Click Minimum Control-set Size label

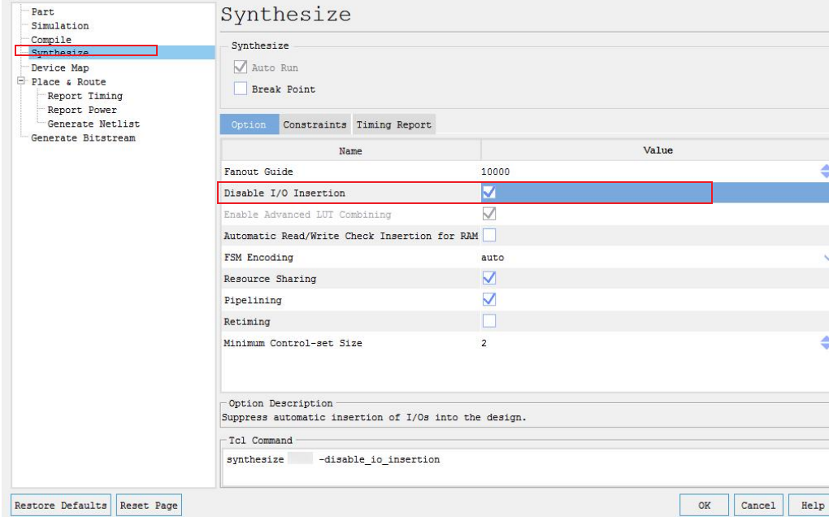(x=293, y=343)
